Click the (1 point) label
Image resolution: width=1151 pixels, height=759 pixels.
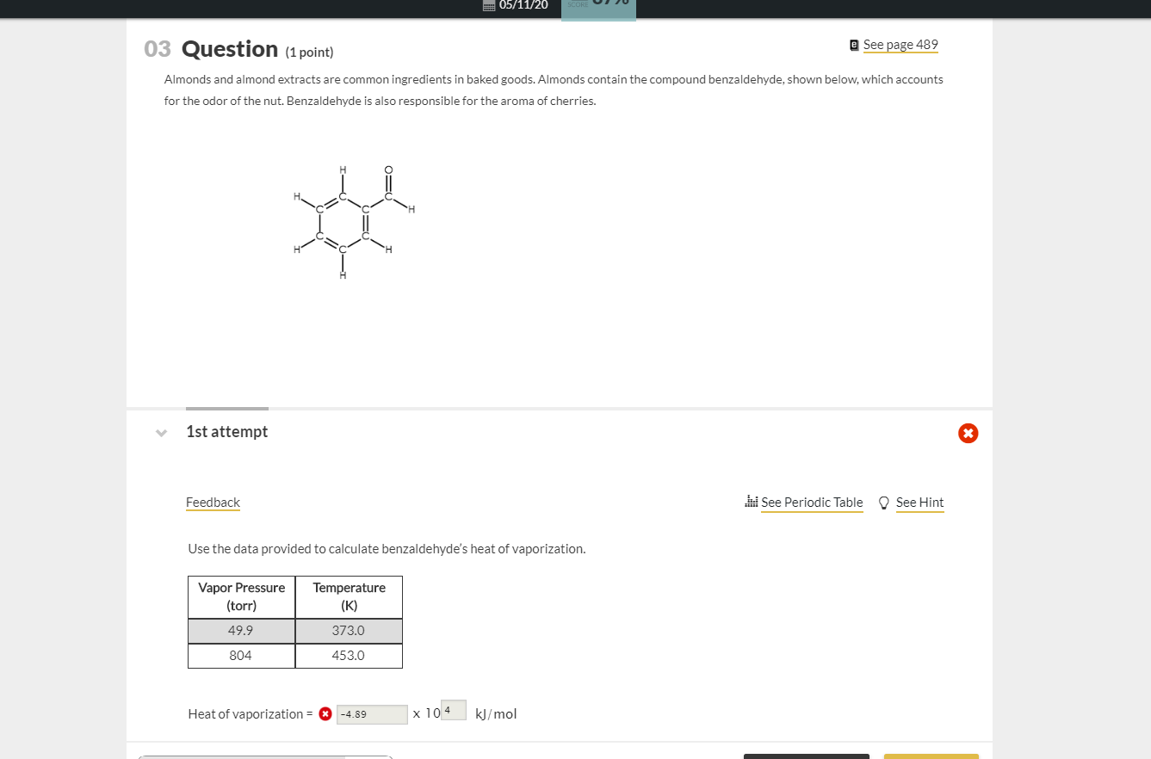pos(309,52)
